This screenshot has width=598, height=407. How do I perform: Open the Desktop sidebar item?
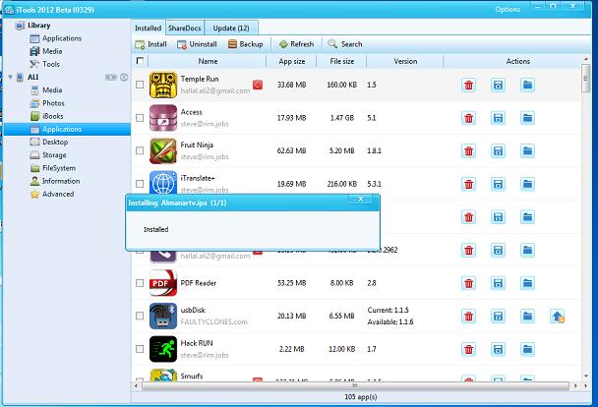click(49, 143)
